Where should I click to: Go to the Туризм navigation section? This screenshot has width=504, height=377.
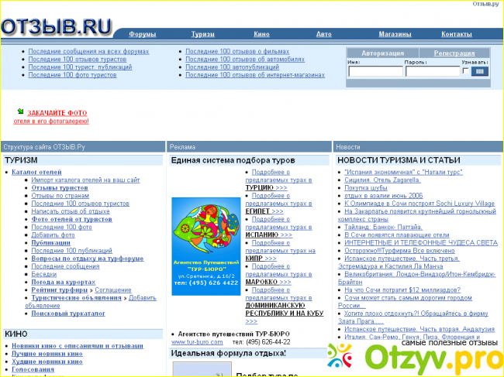203,35
